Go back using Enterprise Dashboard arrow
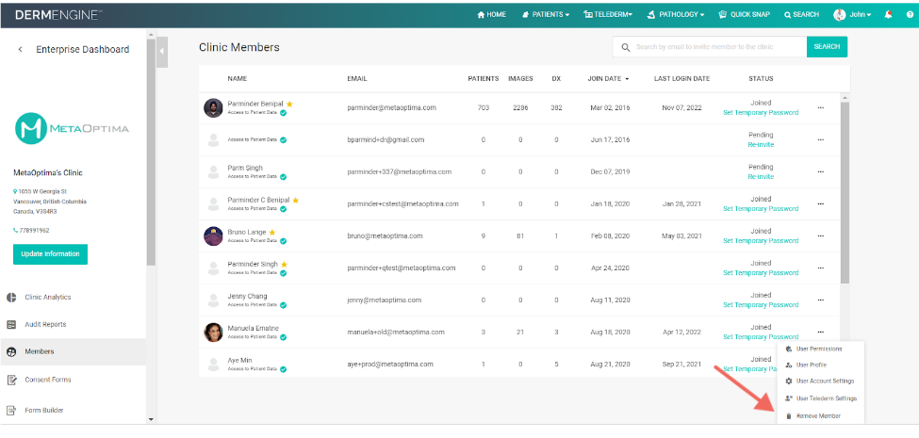 [x=21, y=50]
